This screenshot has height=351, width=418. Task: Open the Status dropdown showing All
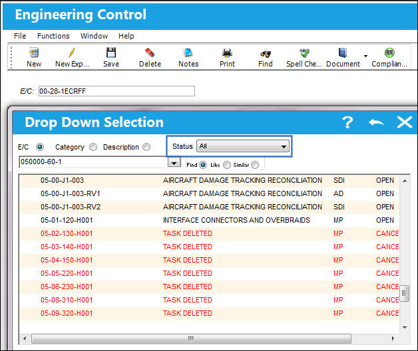point(242,146)
